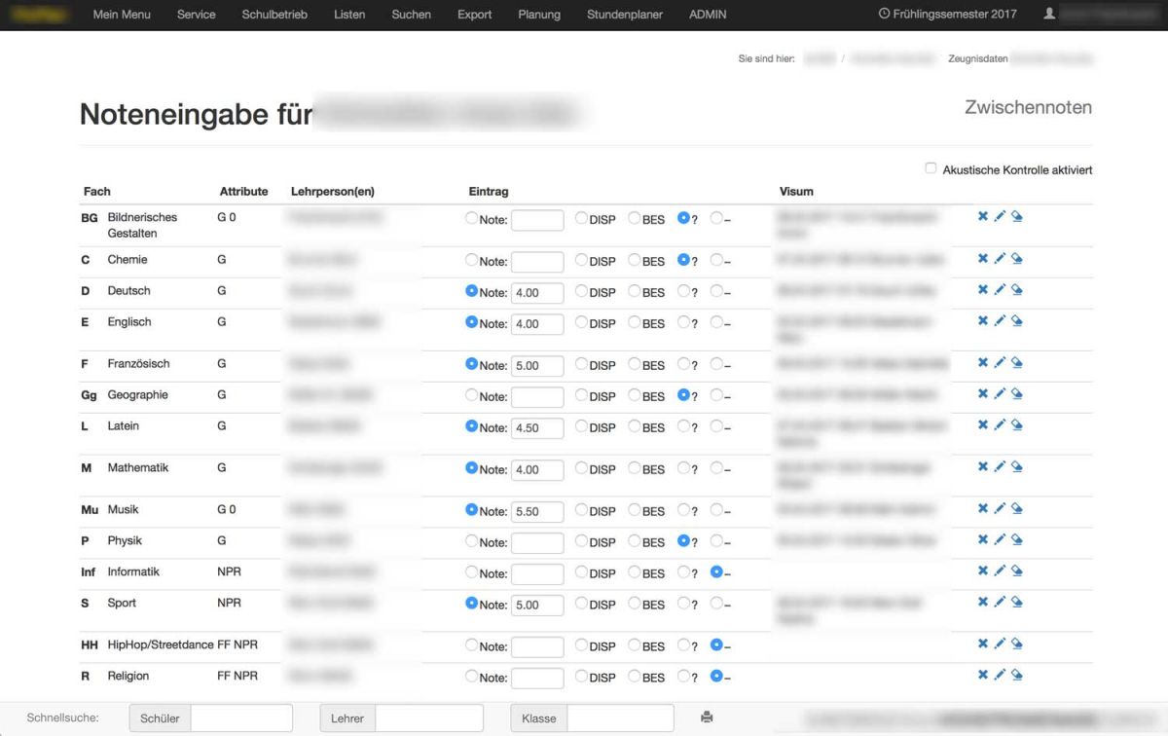
Task: Open the Schulbetrieb menu
Action: click(274, 15)
